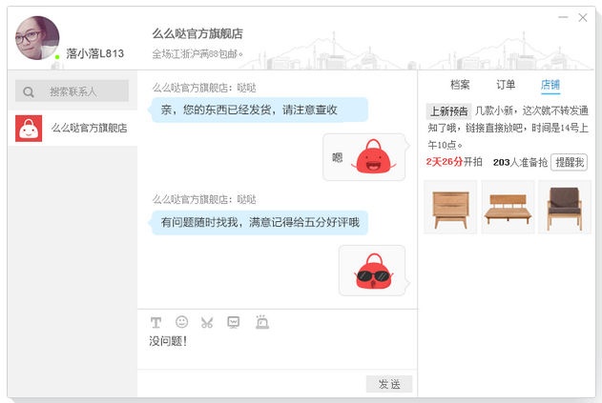602x403 pixels.
Task: Open the font formatting T icon
Action: (x=156, y=322)
